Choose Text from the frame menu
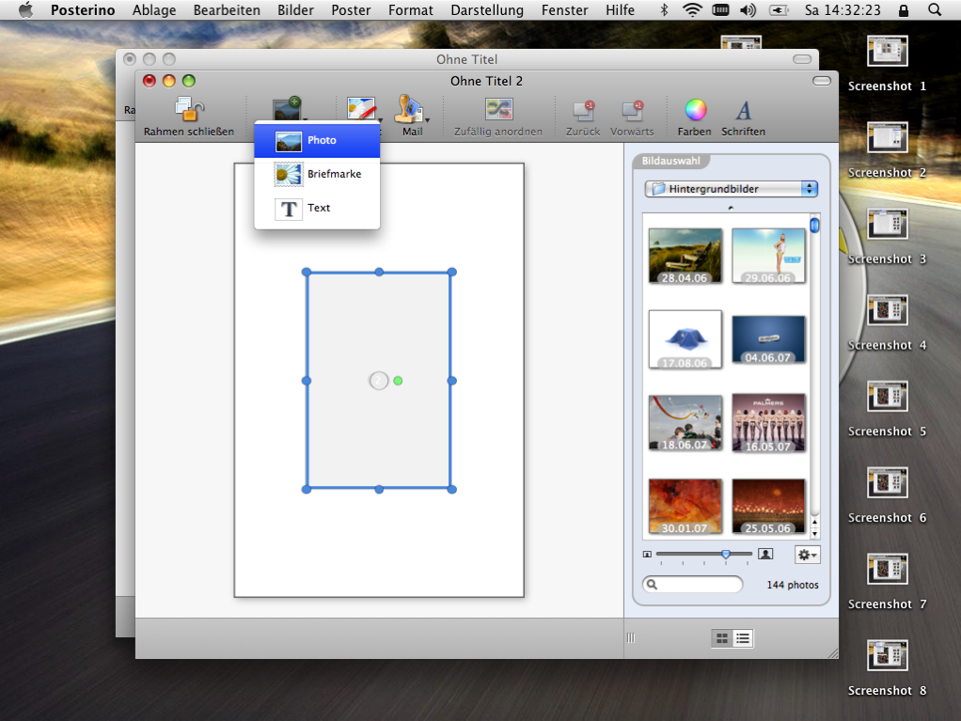Viewport: 961px width, 721px height. [x=317, y=209]
